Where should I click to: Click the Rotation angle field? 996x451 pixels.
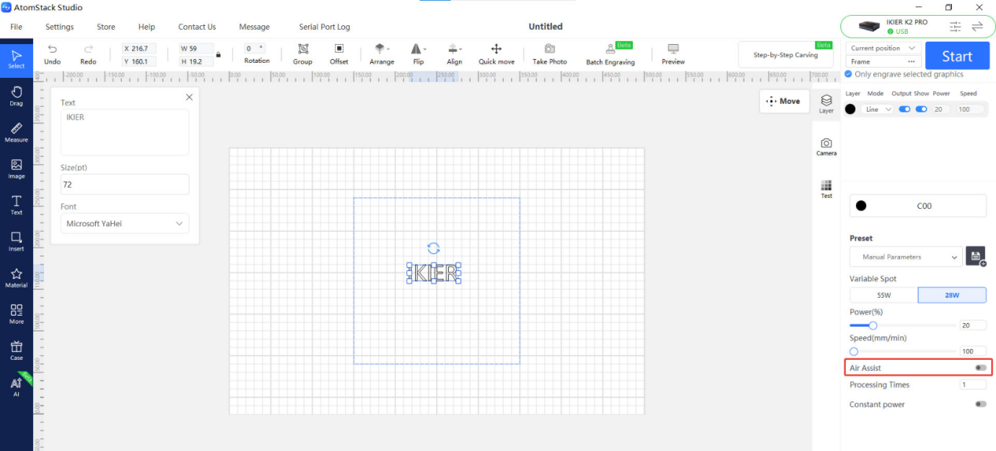click(x=255, y=48)
